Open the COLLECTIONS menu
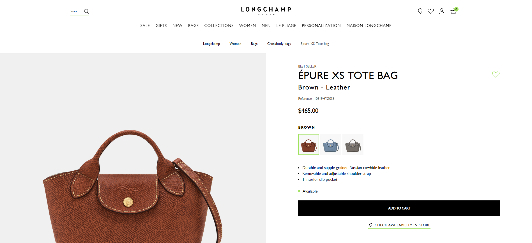This screenshot has width=532, height=243. coord(219,26)
